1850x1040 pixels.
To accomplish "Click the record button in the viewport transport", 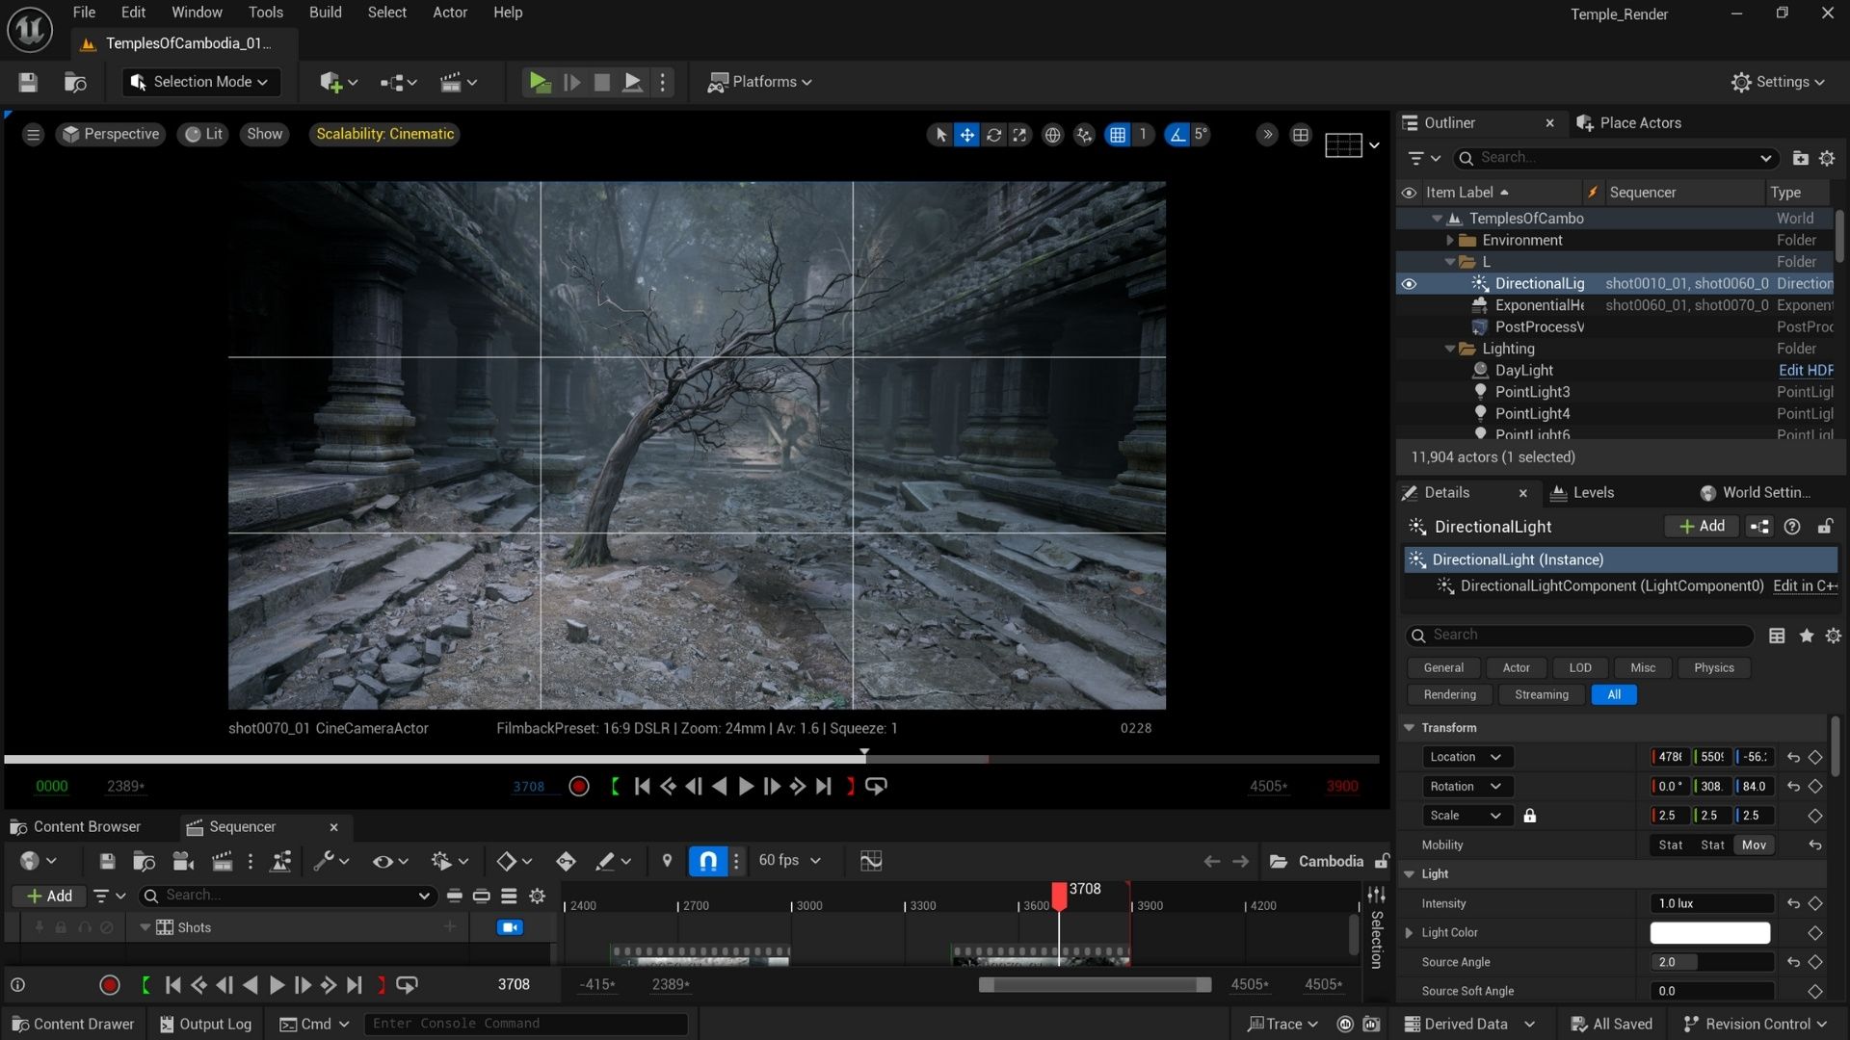I will pos(579,787).
